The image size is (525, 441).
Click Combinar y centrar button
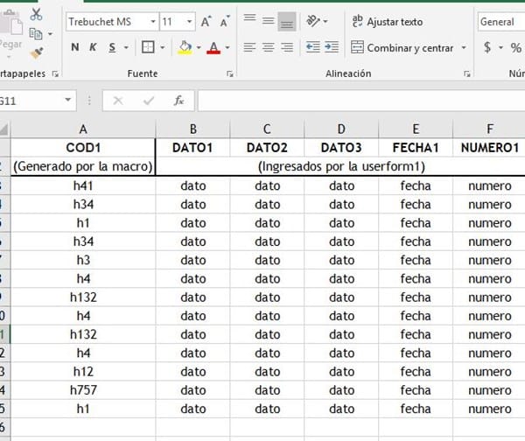pos(402,47)
